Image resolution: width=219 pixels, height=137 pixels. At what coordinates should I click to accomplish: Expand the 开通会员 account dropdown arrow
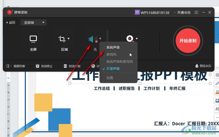click(x=175, y=12)
